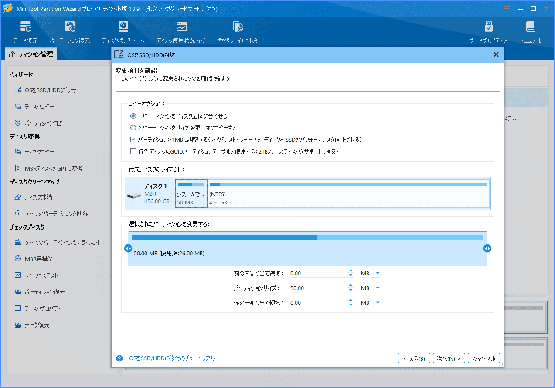This screenshot has width=555, height=388.
Task: Click the 後の未割り当て領域 input field
Action: 318,303
